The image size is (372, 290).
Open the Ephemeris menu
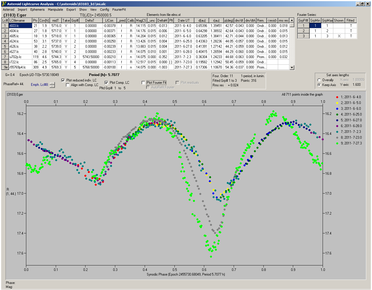[x=38, y=10]
